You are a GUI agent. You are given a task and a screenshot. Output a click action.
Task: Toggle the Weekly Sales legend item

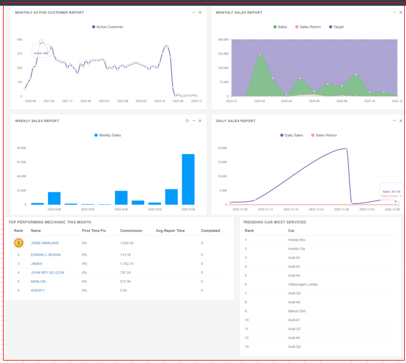[108, 135]
